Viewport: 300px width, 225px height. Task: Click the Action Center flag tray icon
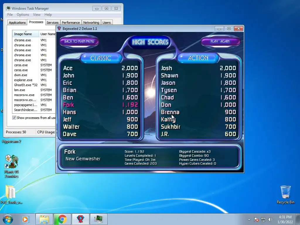256,219
